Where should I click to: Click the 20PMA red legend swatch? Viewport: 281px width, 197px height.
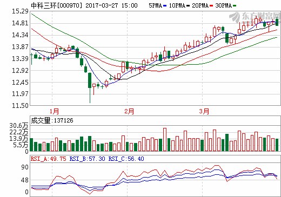[x=211, y=6]
